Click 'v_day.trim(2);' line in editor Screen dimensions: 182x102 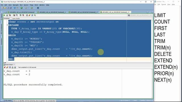coord(22,52)
